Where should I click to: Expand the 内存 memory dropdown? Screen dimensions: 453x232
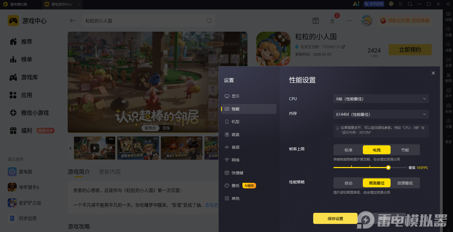coord(381,114)
